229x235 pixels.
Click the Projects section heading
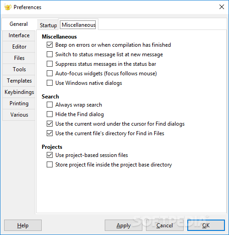tap(52, 147)
